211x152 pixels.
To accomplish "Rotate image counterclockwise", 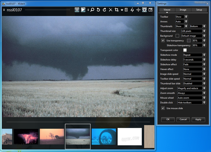I will 98,10.
